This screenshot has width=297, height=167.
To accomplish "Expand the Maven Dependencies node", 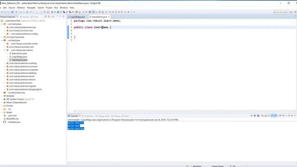I will [x=2, y=103].
